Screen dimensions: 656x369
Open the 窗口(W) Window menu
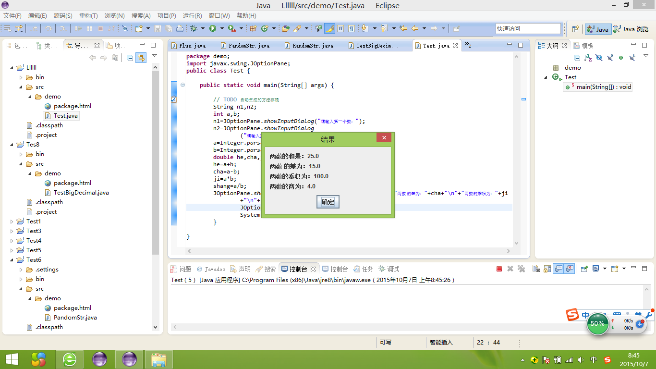[219, 16]
